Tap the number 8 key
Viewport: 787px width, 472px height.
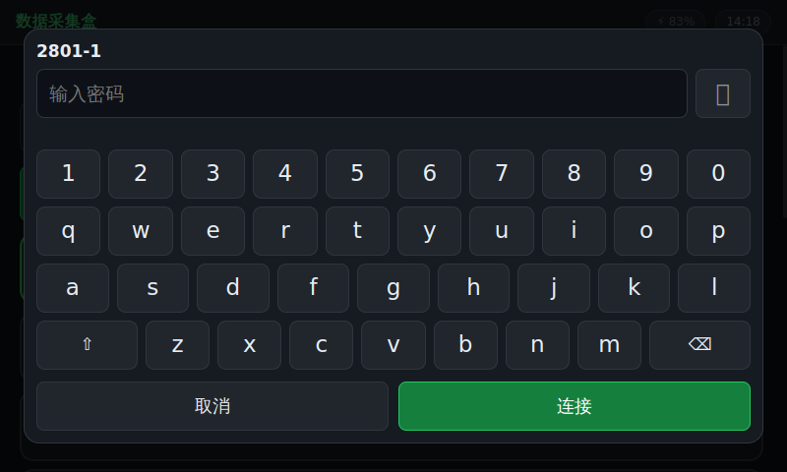pos(574,174)
